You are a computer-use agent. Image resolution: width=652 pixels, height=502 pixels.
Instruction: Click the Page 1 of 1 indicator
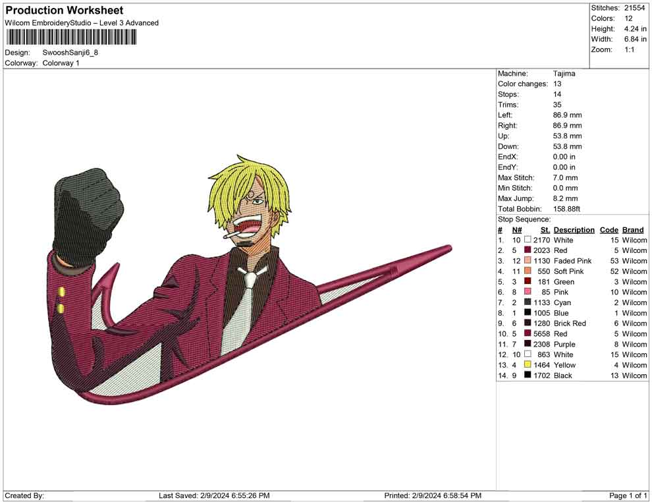628,496
